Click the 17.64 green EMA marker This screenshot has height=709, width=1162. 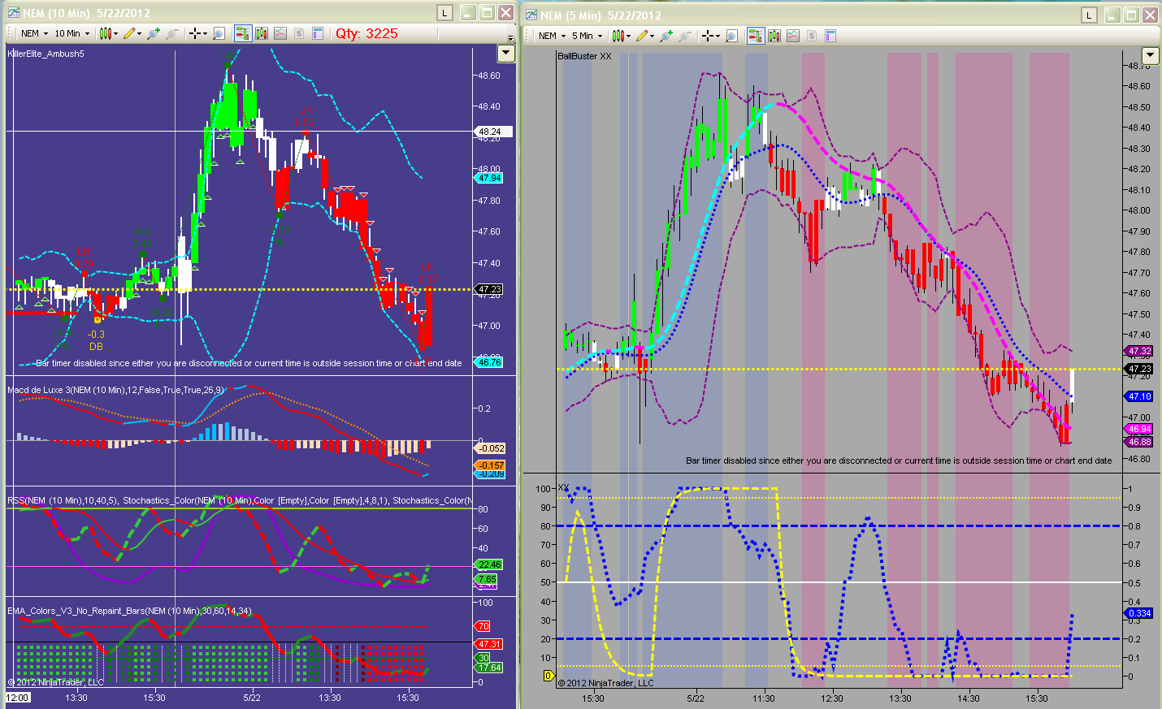489,668
